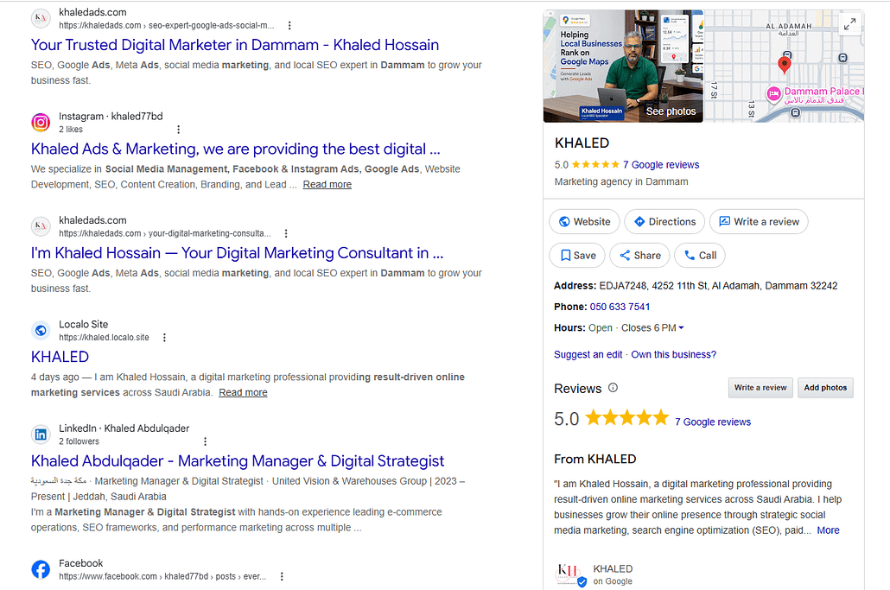
Task: Click the phone number 050 633 7541
Action: (620, 307)
